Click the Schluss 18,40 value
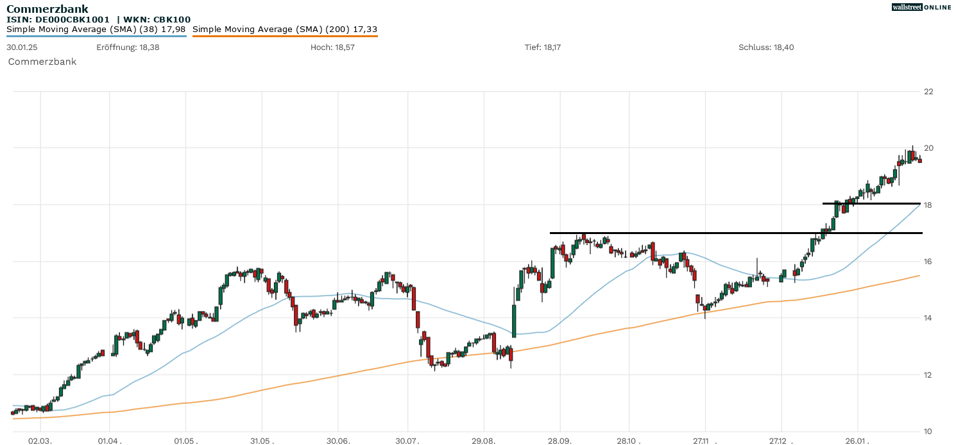This screenshot has width=956, height=445. click(766, 46)
